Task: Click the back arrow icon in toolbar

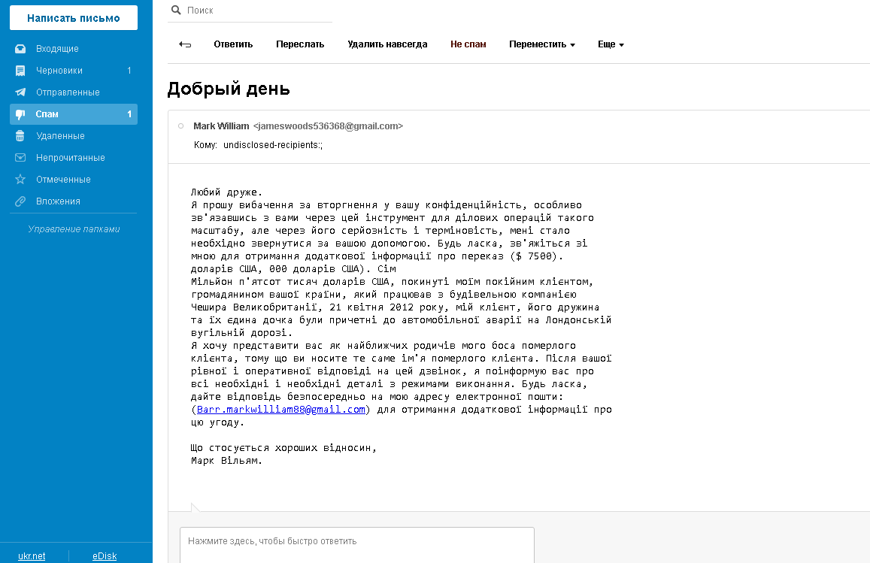Action: click(185, 44)
